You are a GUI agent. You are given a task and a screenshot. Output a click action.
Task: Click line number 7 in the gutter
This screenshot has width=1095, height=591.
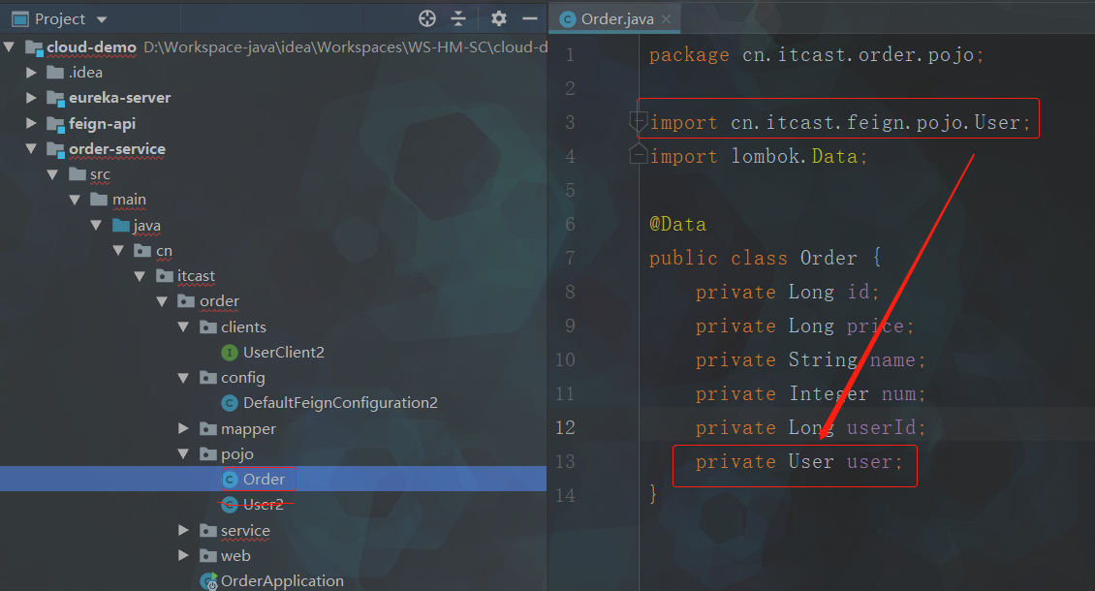(x=570, y=258)
